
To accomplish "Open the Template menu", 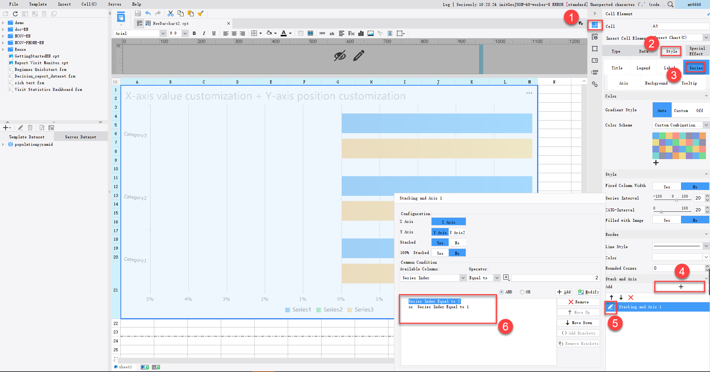I will click(x=38, y=4).
